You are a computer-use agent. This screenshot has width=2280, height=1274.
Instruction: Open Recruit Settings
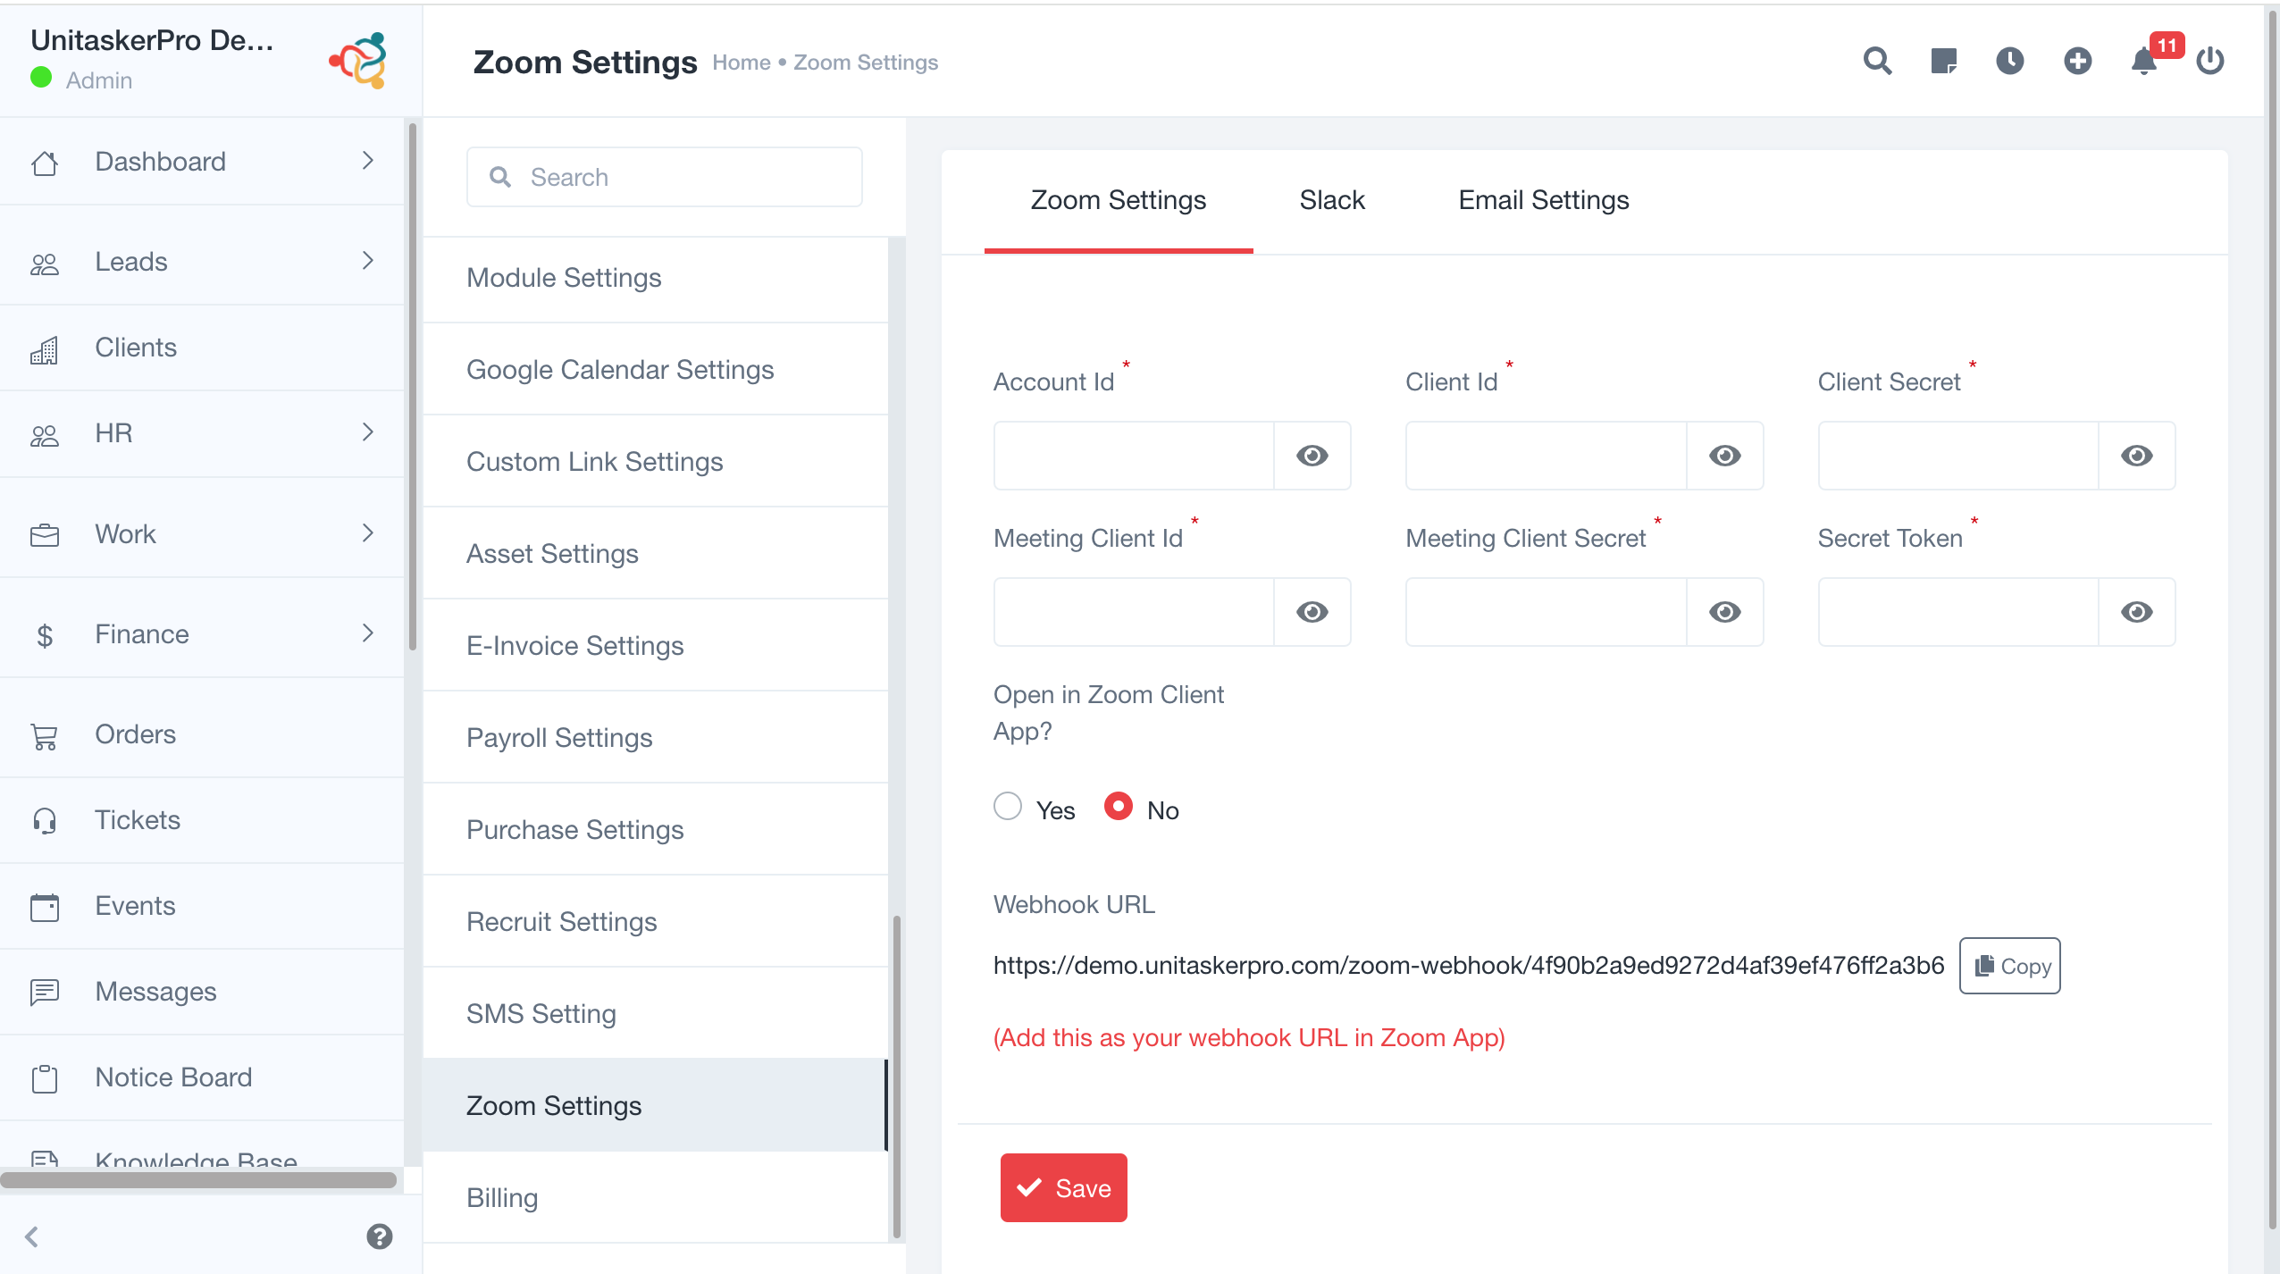(x=656, y=922)
